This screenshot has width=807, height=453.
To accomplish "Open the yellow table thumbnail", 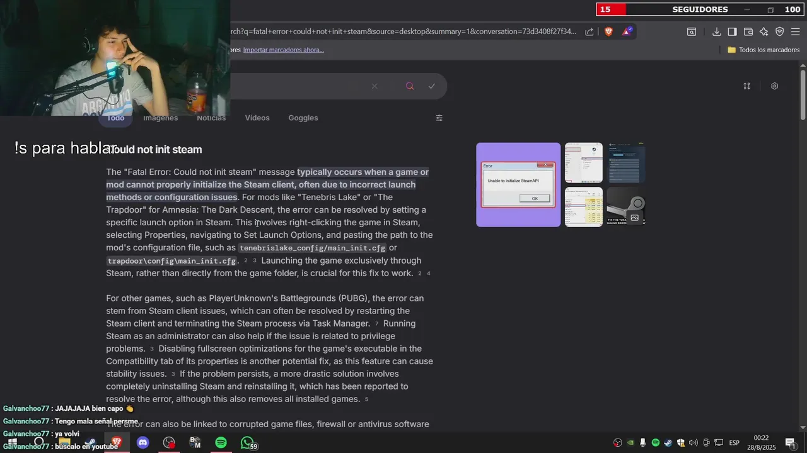I will pyautogui.click(x=584, y=207).
